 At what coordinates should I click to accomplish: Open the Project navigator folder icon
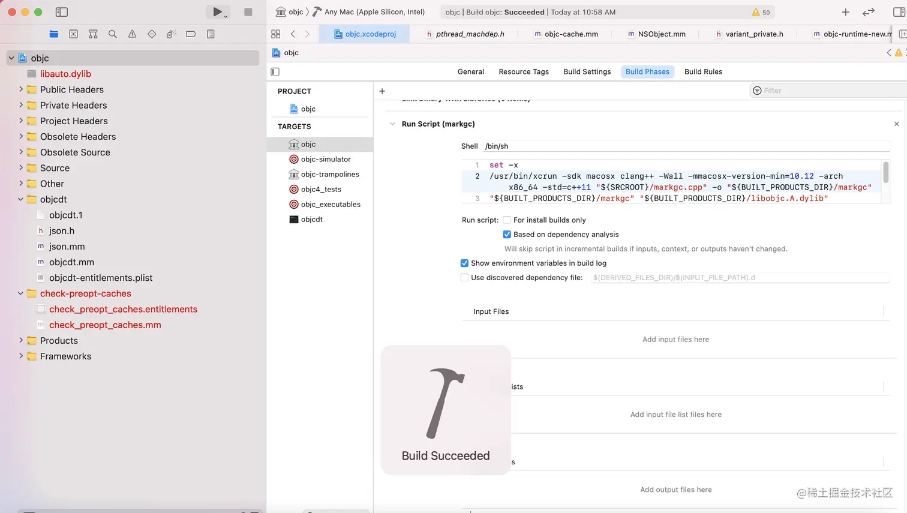(54, 34)
